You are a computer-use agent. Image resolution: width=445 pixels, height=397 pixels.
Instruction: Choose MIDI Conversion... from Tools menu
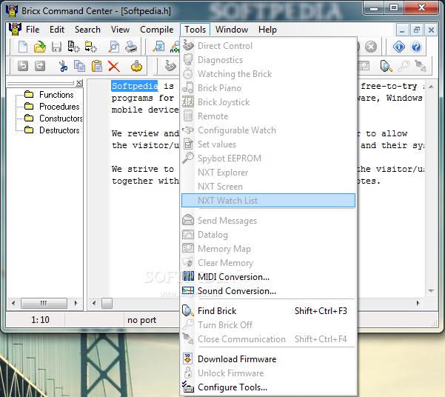coord(268,276)
